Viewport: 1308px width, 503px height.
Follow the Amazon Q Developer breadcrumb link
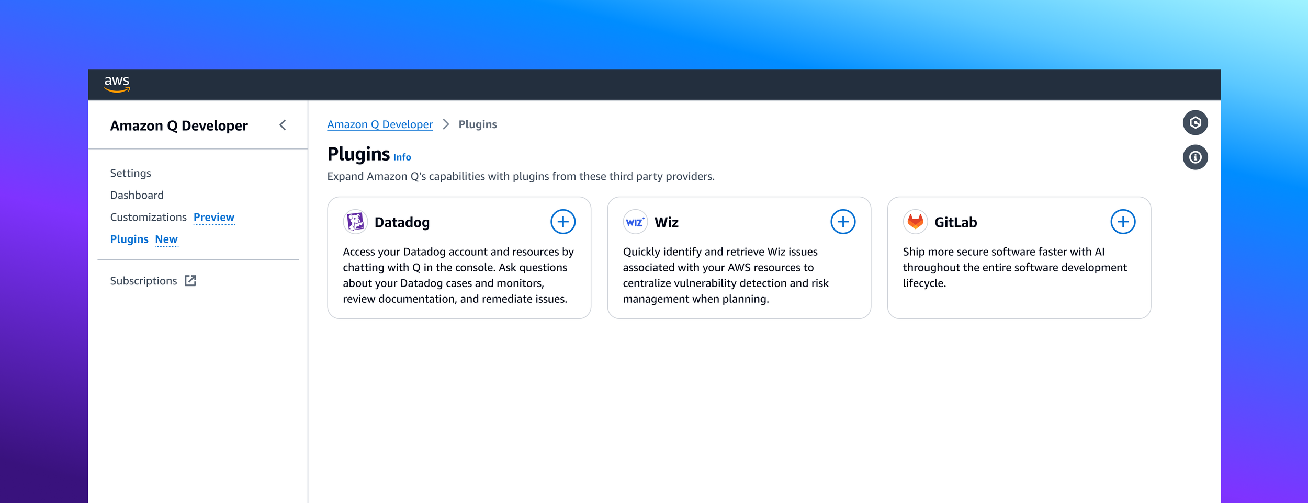click(x=380, y=124)
